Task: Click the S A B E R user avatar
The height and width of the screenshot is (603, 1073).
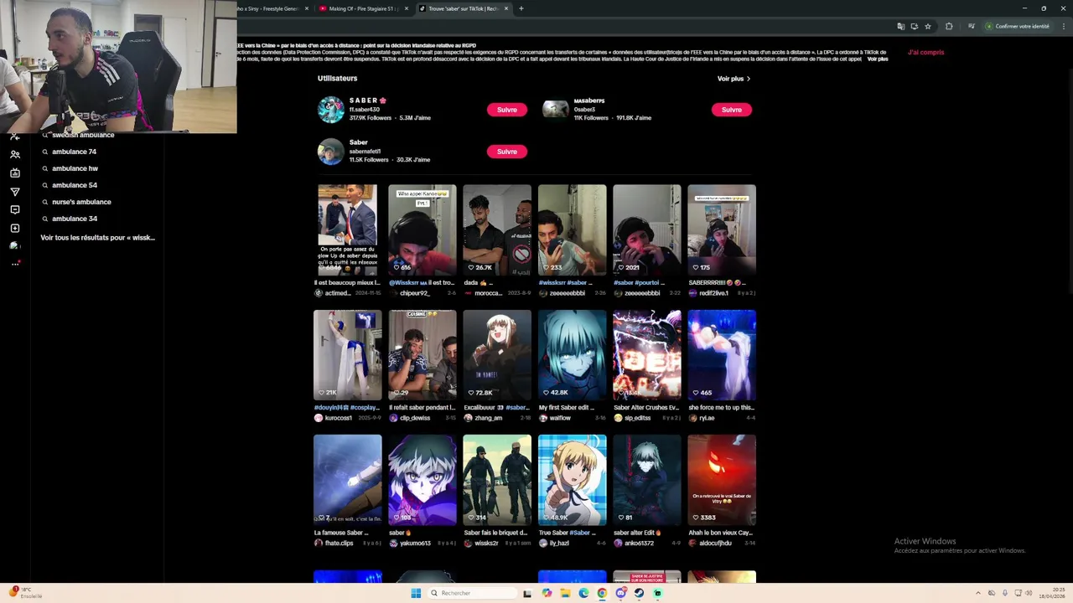Action: (331, 110)
